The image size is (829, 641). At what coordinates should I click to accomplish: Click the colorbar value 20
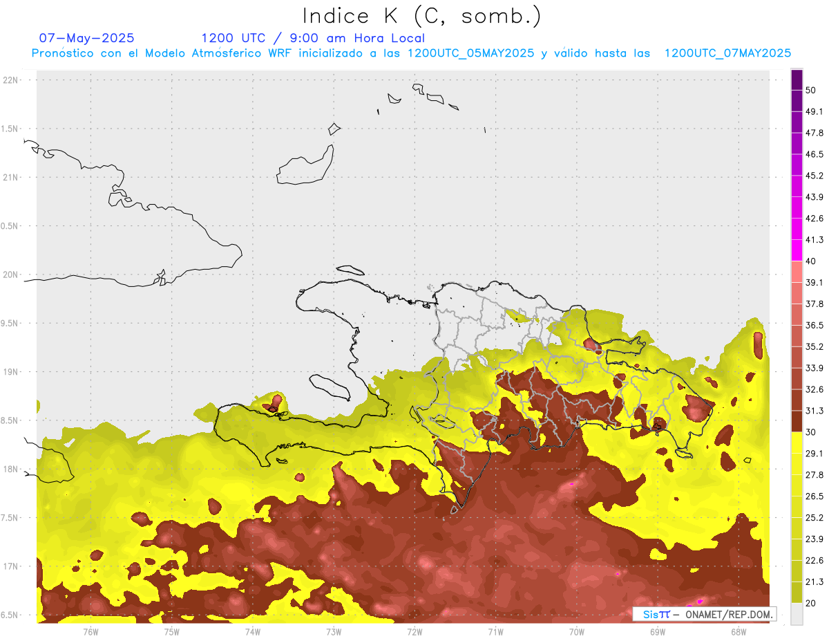[811, 603]
